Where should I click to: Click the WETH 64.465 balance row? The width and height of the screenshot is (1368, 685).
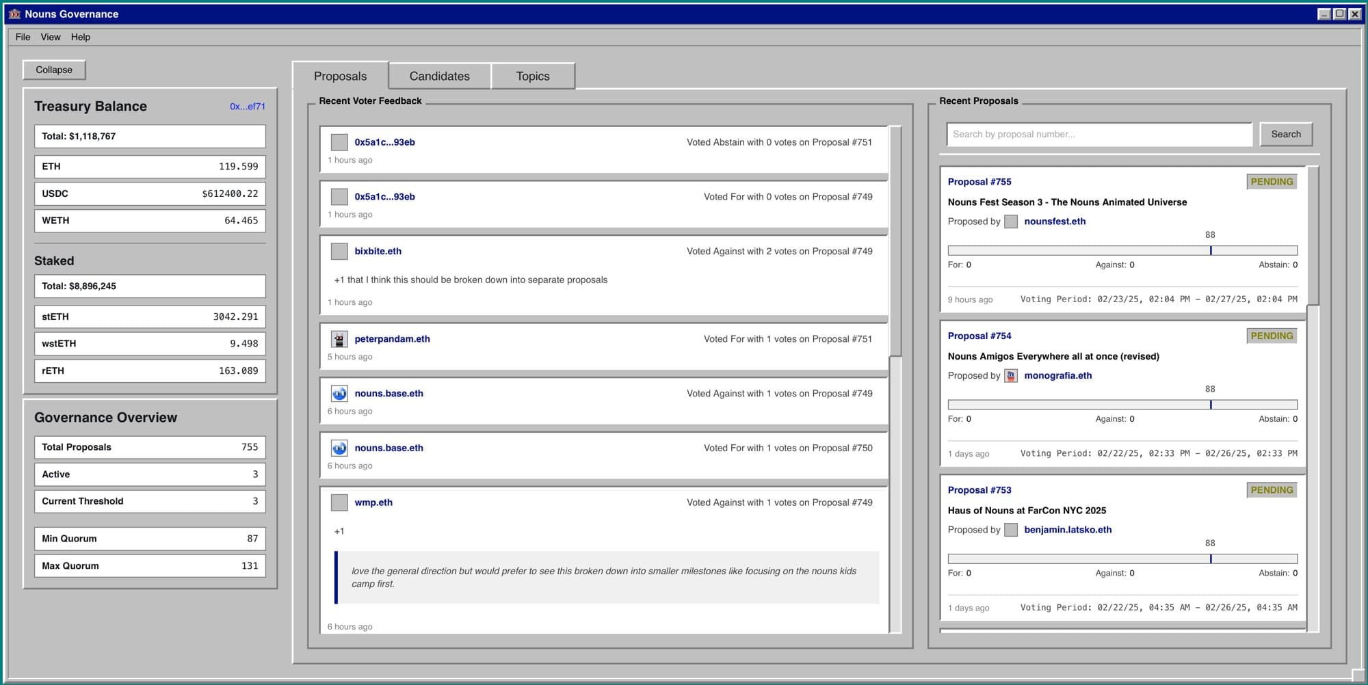150,221
